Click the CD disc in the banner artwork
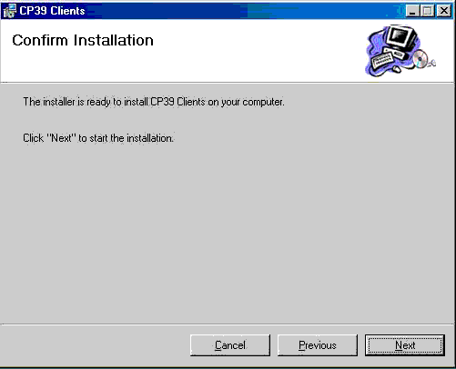Viewport: 456px width, 369px height. [420, 59]
